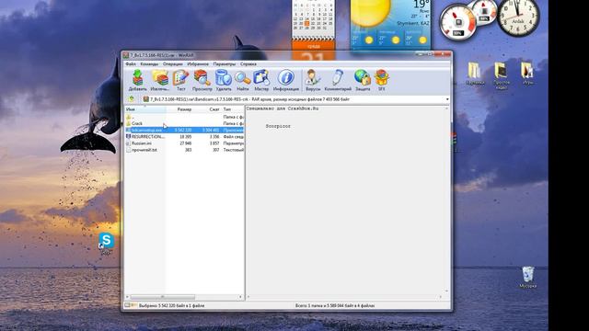Open the Найти (Find) magnifier tool
This screenshot has width=589, height=331.
pos(243,80)
